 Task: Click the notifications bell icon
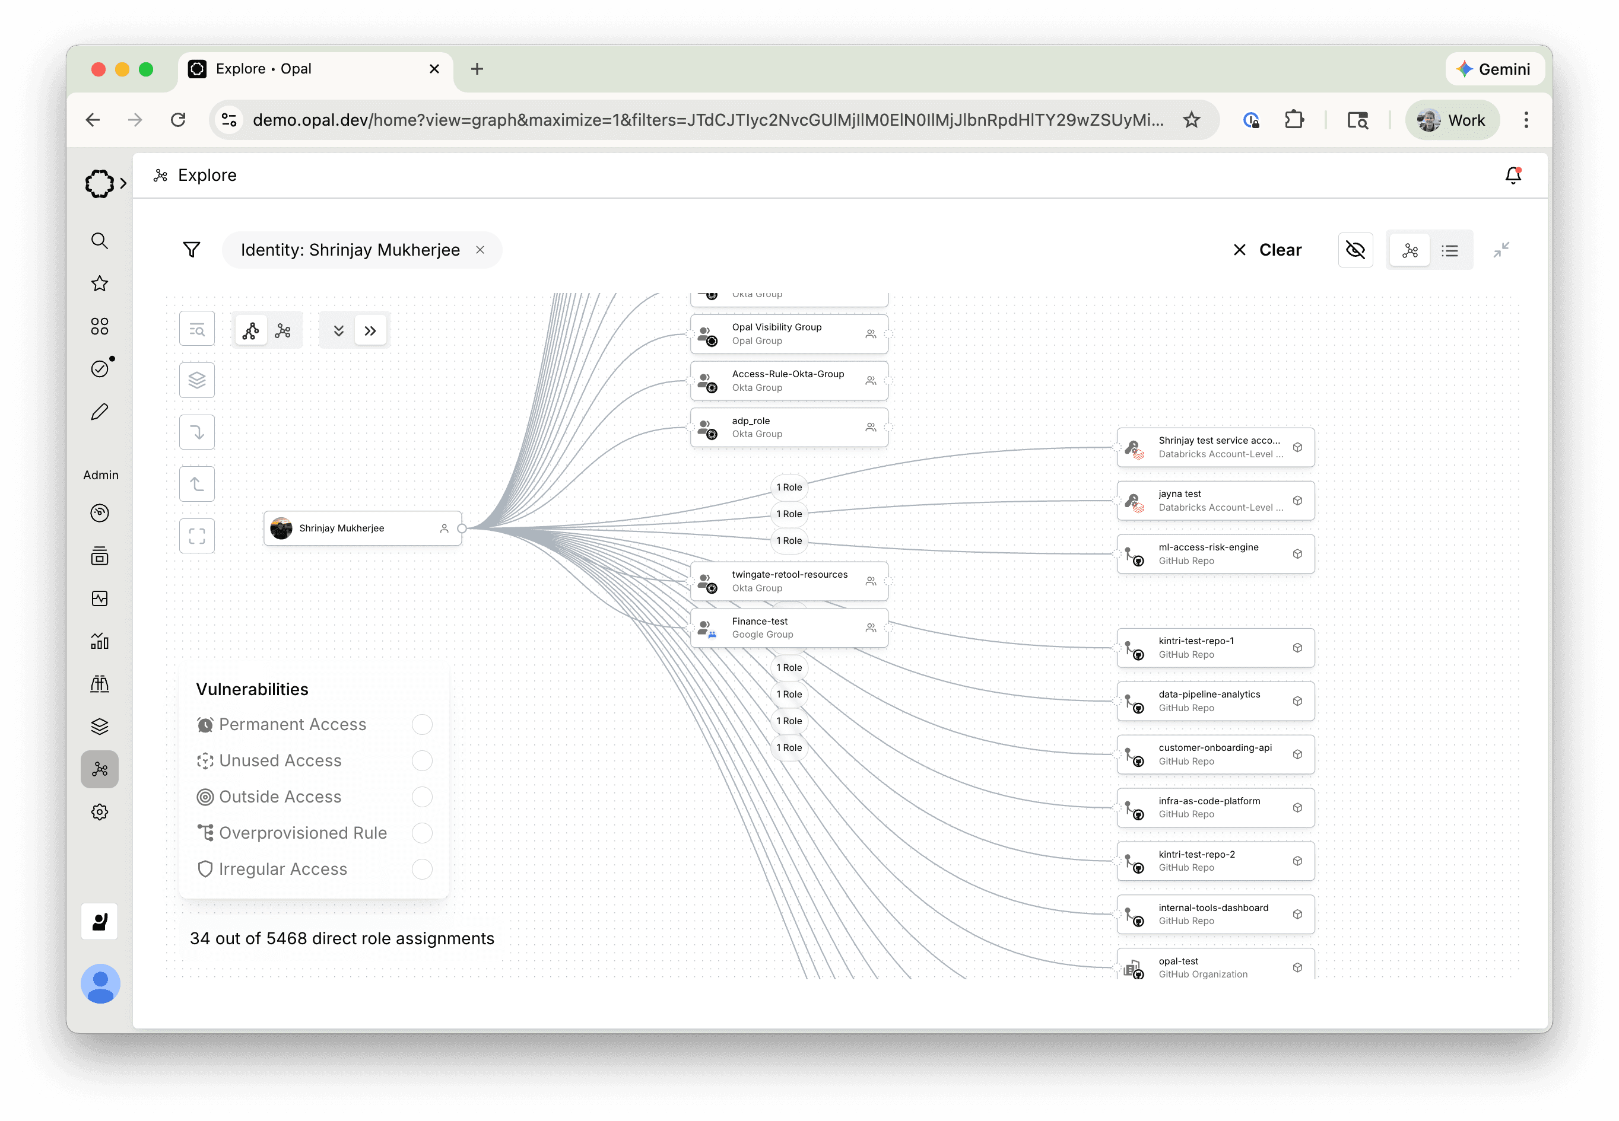tap(1513, 176)
